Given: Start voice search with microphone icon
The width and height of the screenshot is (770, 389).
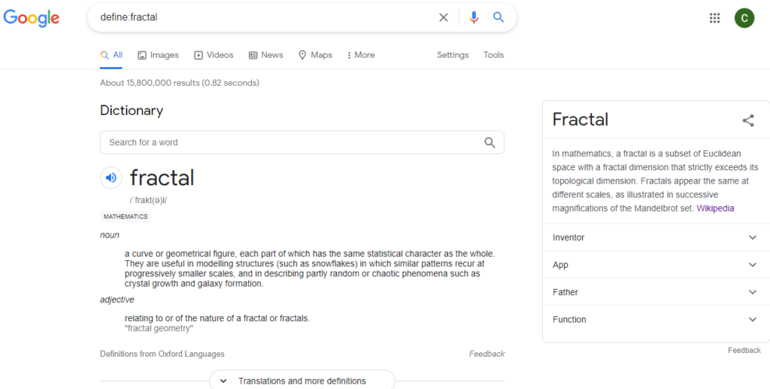Looking at the screenshot, I should (474, 17).
